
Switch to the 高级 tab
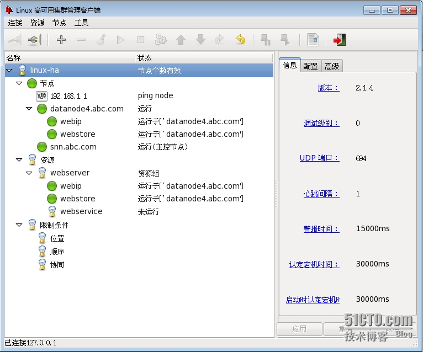(332, 66)
